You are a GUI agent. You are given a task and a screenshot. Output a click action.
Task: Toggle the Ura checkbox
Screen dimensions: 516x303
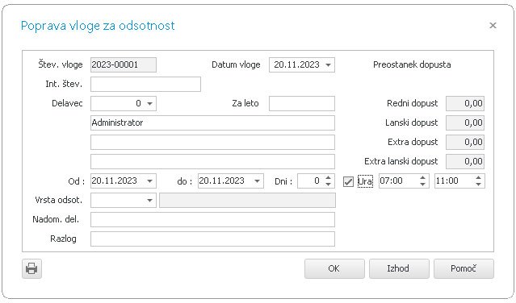tap(348, 181)
